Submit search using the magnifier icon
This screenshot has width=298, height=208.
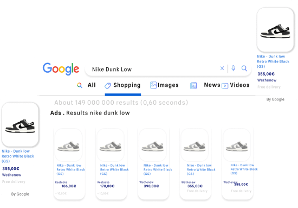(x=244, y=68)
